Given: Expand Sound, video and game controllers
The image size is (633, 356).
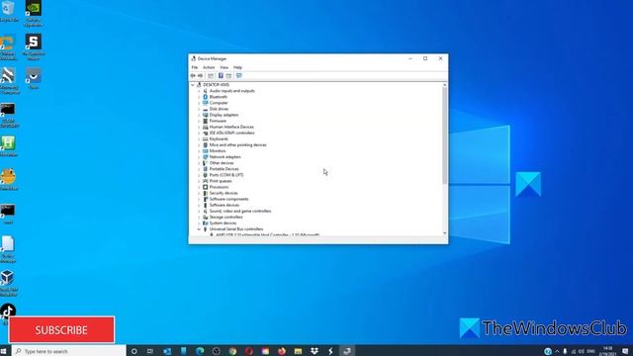Looking at the screenshot, I should tap(199, 211).
